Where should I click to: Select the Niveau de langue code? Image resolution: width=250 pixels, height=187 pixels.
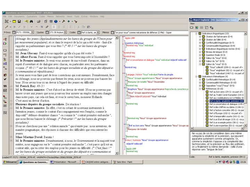(216, 52)
